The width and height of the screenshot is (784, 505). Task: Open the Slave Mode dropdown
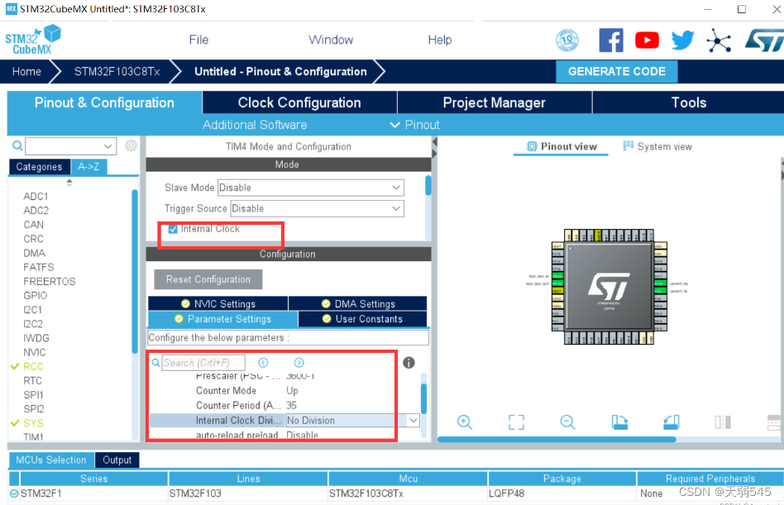coord(310,188)
